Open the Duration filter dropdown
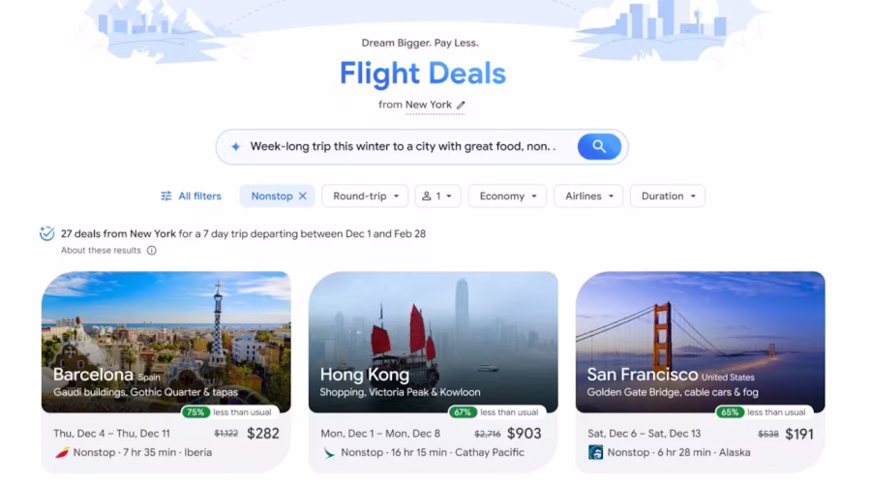This screenshot has width=871, height=484. 668,197
